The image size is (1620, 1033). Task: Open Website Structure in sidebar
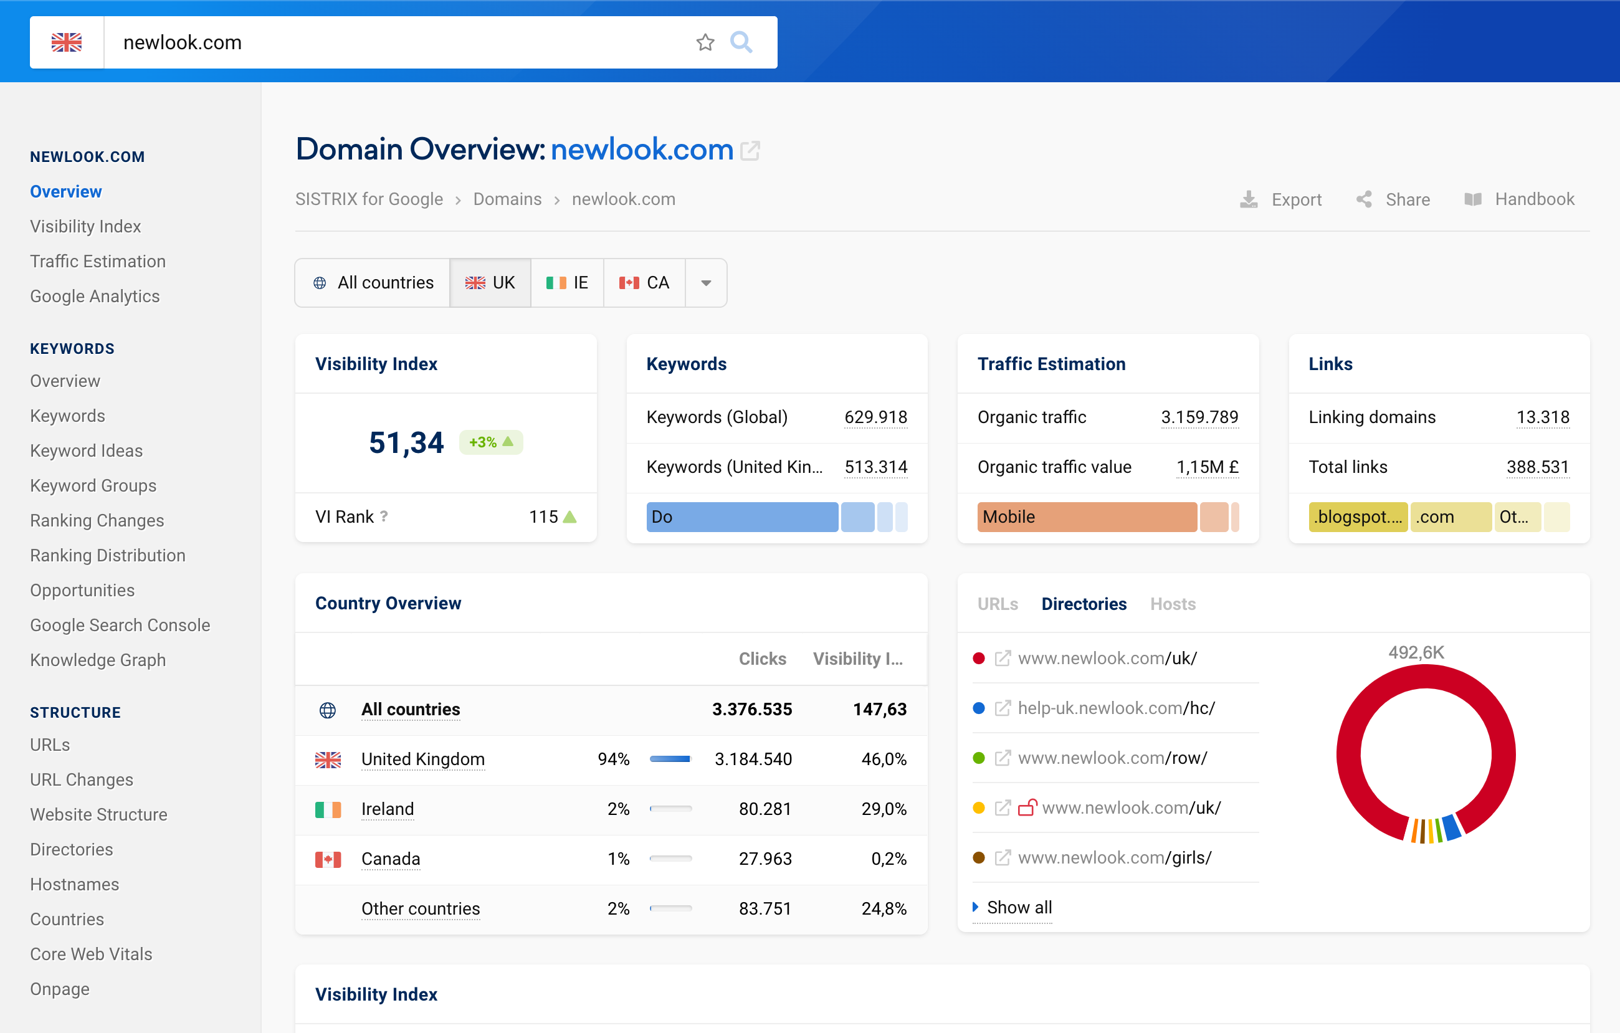[x=98, y=815]
